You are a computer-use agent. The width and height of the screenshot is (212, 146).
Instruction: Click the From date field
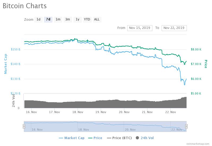coord(140,28)
